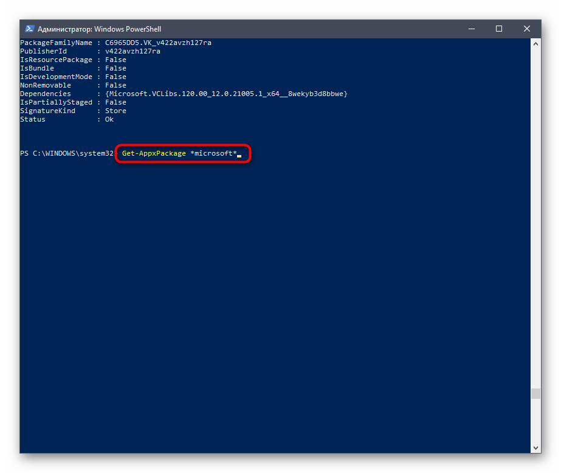The width and height of the screenshot is (561, 473).
Task: Click the window title 'Администратор: Windows PowerShell'
Action: click(x=99, y=29)
